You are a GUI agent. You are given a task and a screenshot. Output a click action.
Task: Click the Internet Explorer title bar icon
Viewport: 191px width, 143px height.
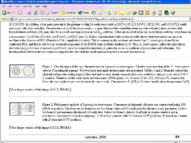pos(2,2)
